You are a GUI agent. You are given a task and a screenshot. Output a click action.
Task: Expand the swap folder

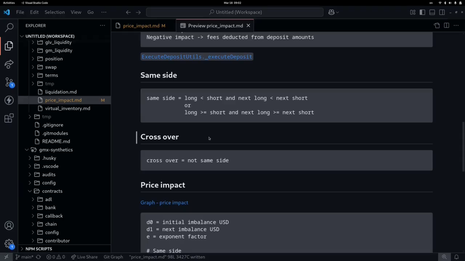[50, 67]
